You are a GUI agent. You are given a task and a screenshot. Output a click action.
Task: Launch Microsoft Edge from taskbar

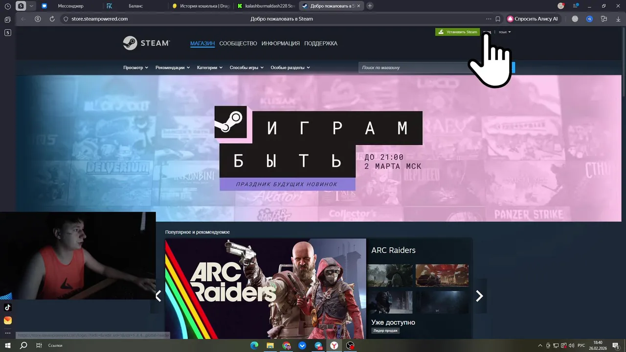254,345
